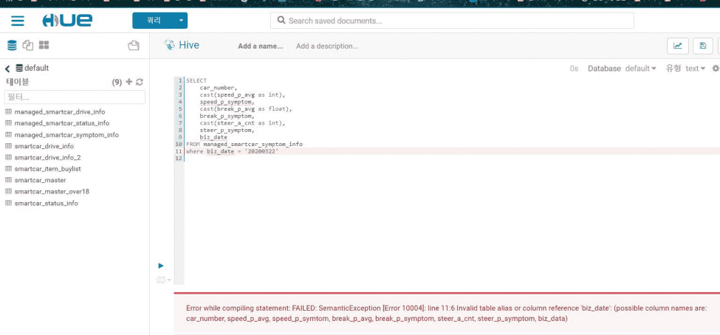Select table smartcar_item_buylist

tap(48, 169)
